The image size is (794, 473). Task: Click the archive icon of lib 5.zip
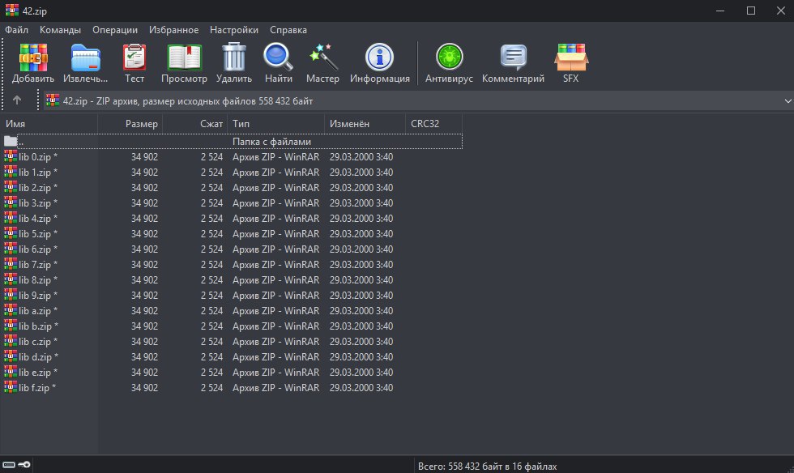[11, 233]
